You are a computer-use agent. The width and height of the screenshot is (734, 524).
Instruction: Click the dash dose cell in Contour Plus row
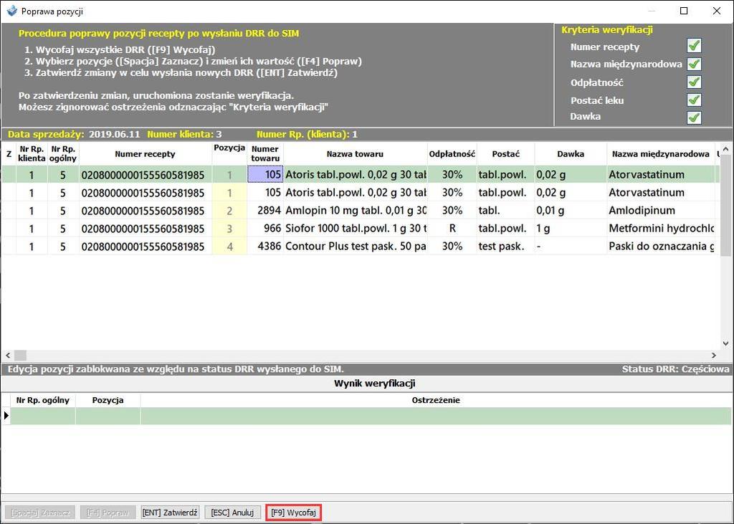pyautogui.click(x=571, y=247)
